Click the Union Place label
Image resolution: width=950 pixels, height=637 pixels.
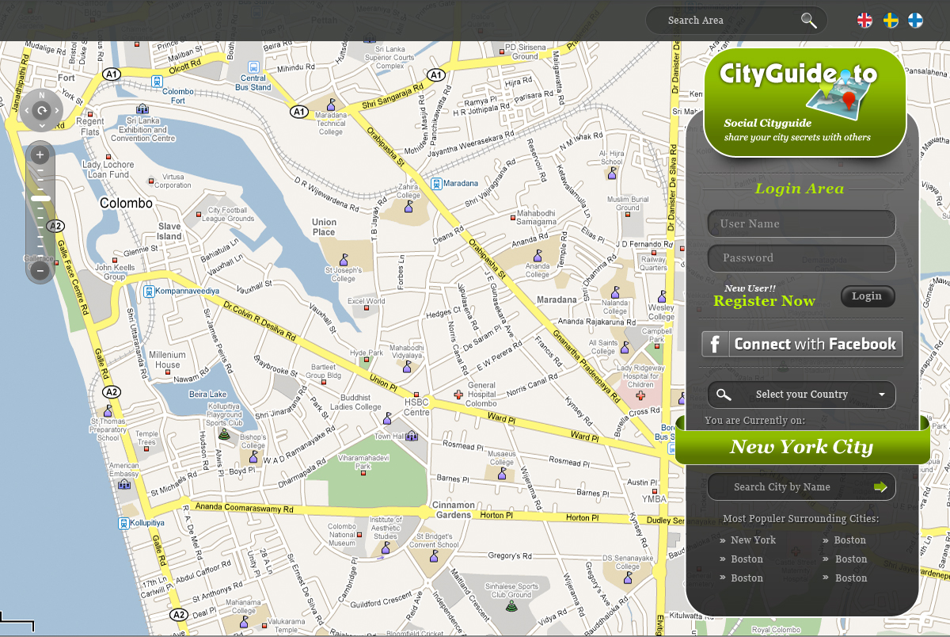[x=324, y=227]
